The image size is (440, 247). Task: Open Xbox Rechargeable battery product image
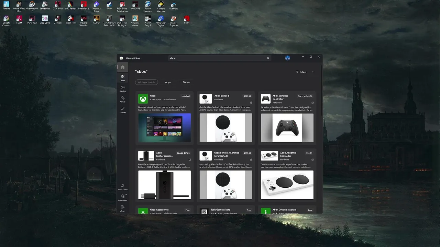pyautogui.click(x=164, y=185)
